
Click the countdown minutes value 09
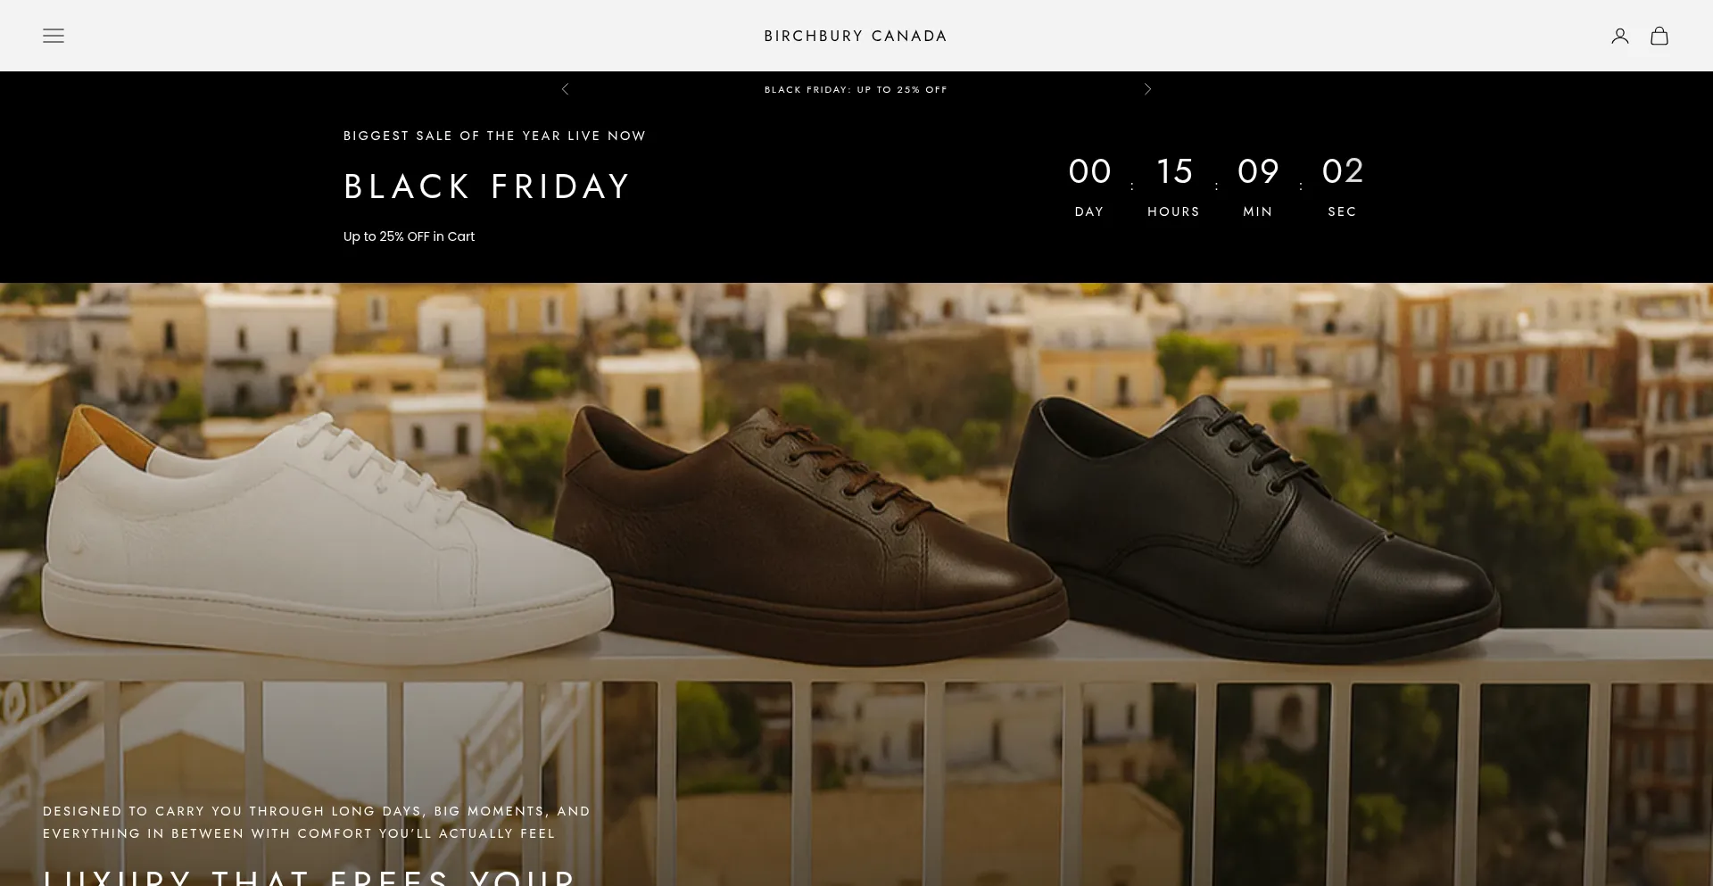point(1258,171)
